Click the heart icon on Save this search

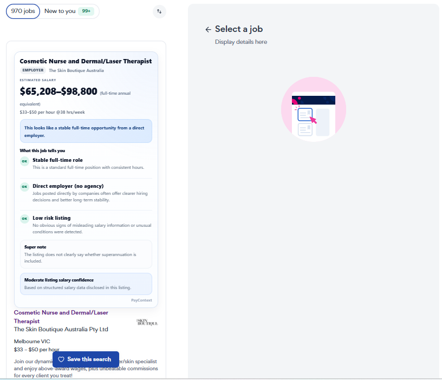pyautogui.click(x=61, y=359)
